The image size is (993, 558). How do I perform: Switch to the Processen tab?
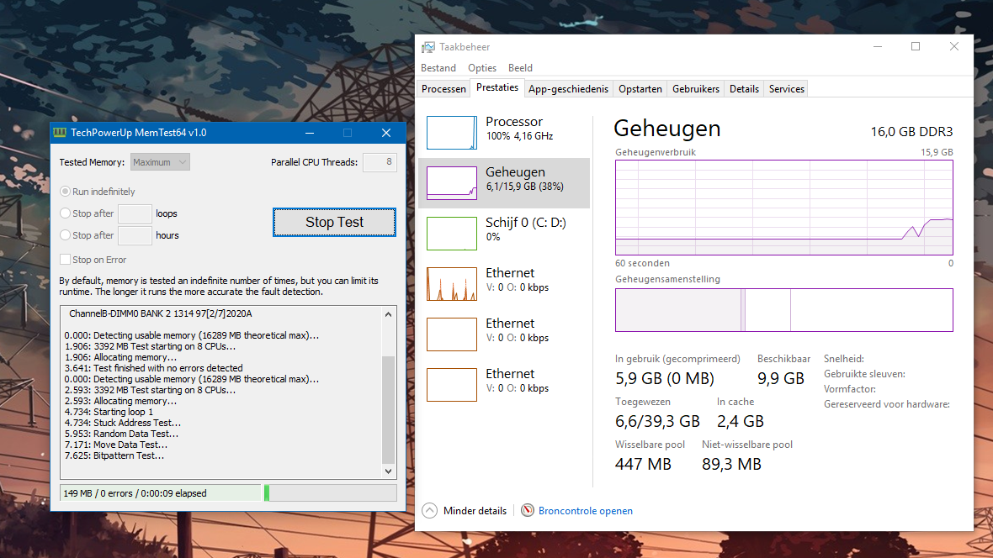pyautogui.click(x=443, y=88)
